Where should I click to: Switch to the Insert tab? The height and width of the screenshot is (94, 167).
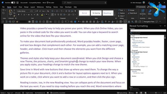(15, 7)
